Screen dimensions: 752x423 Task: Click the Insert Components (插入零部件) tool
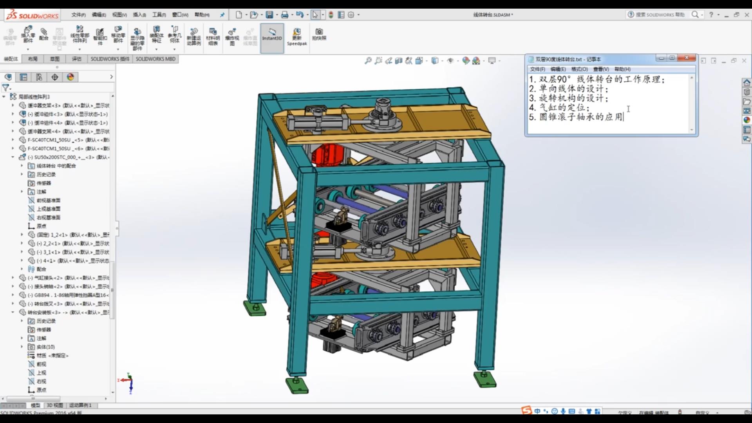28,34
